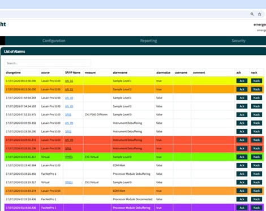Ack the AN_09 Sample Level 2 false alarm
266x211 pixels.
pos(242,106)
